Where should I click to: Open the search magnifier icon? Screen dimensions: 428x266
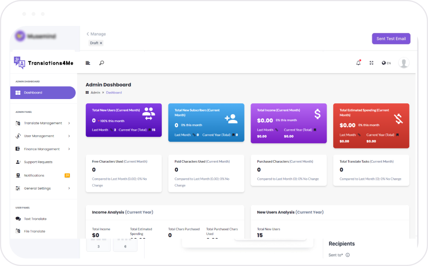pos(101,63)
